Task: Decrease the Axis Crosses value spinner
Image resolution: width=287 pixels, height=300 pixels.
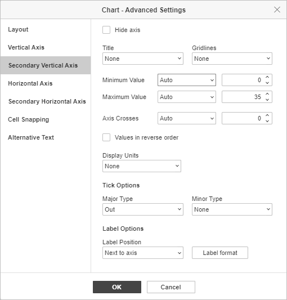Action: [267, 121]
